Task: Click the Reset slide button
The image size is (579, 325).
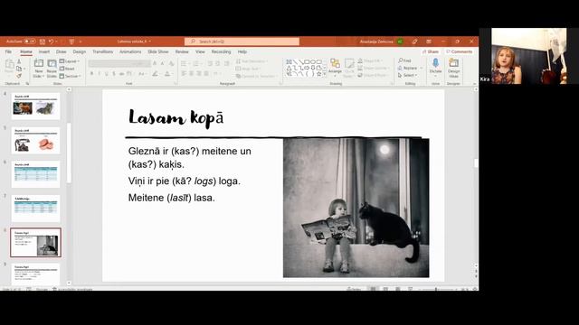Action: point(67,69)
